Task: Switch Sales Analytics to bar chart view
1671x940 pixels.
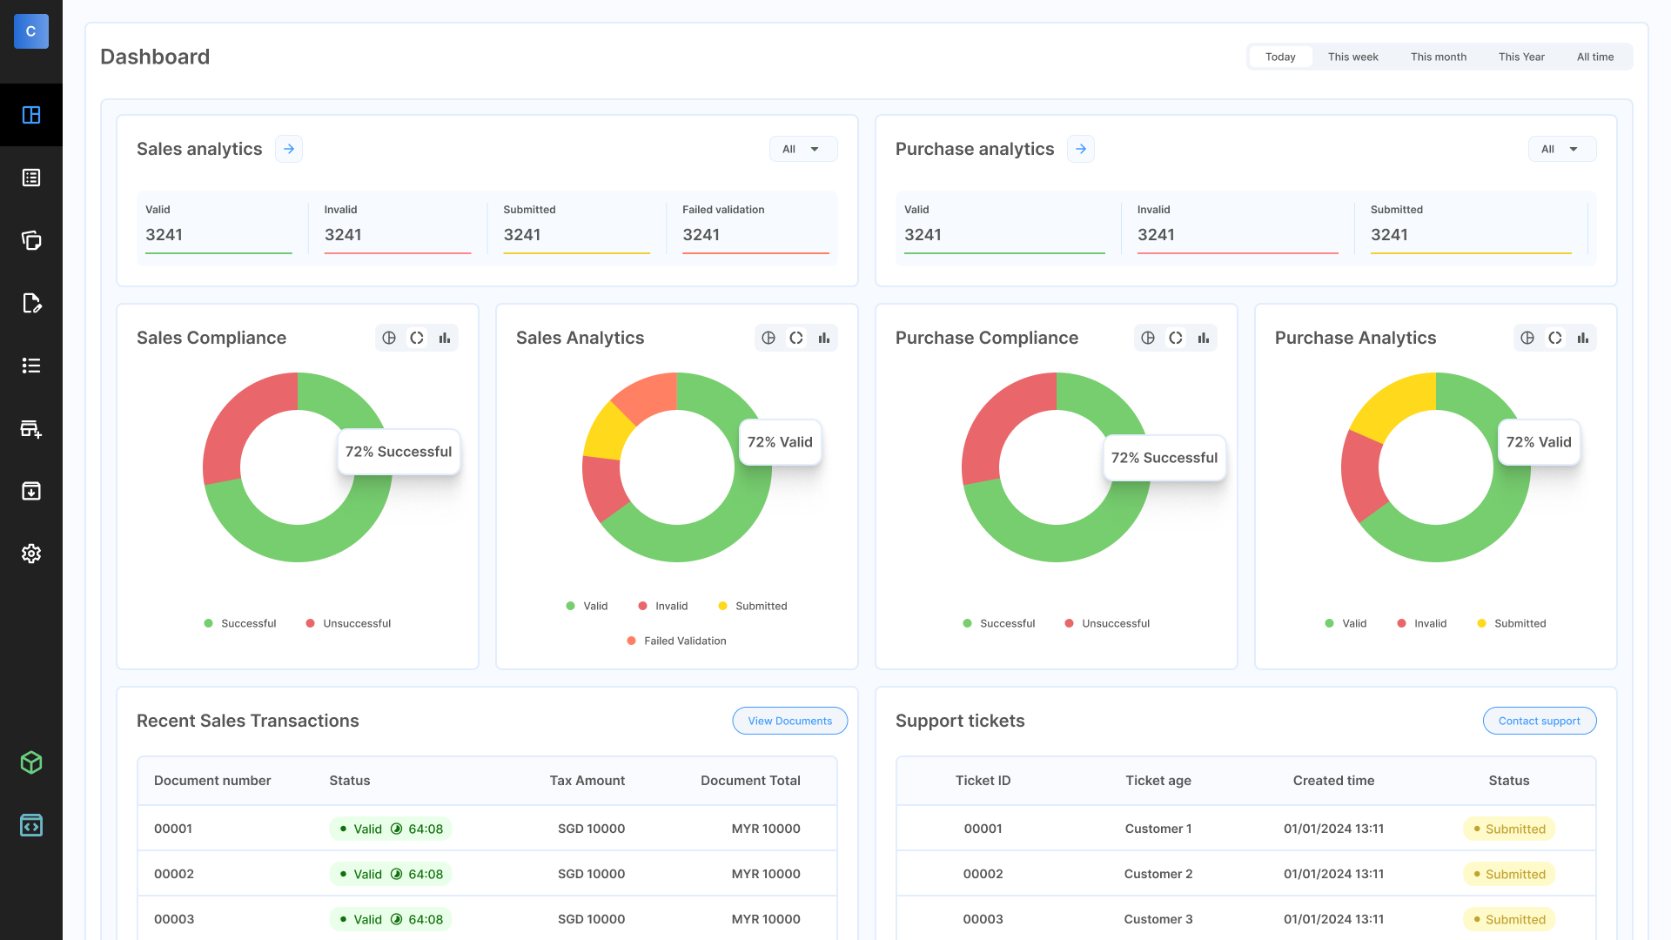Action: [823, 338]
